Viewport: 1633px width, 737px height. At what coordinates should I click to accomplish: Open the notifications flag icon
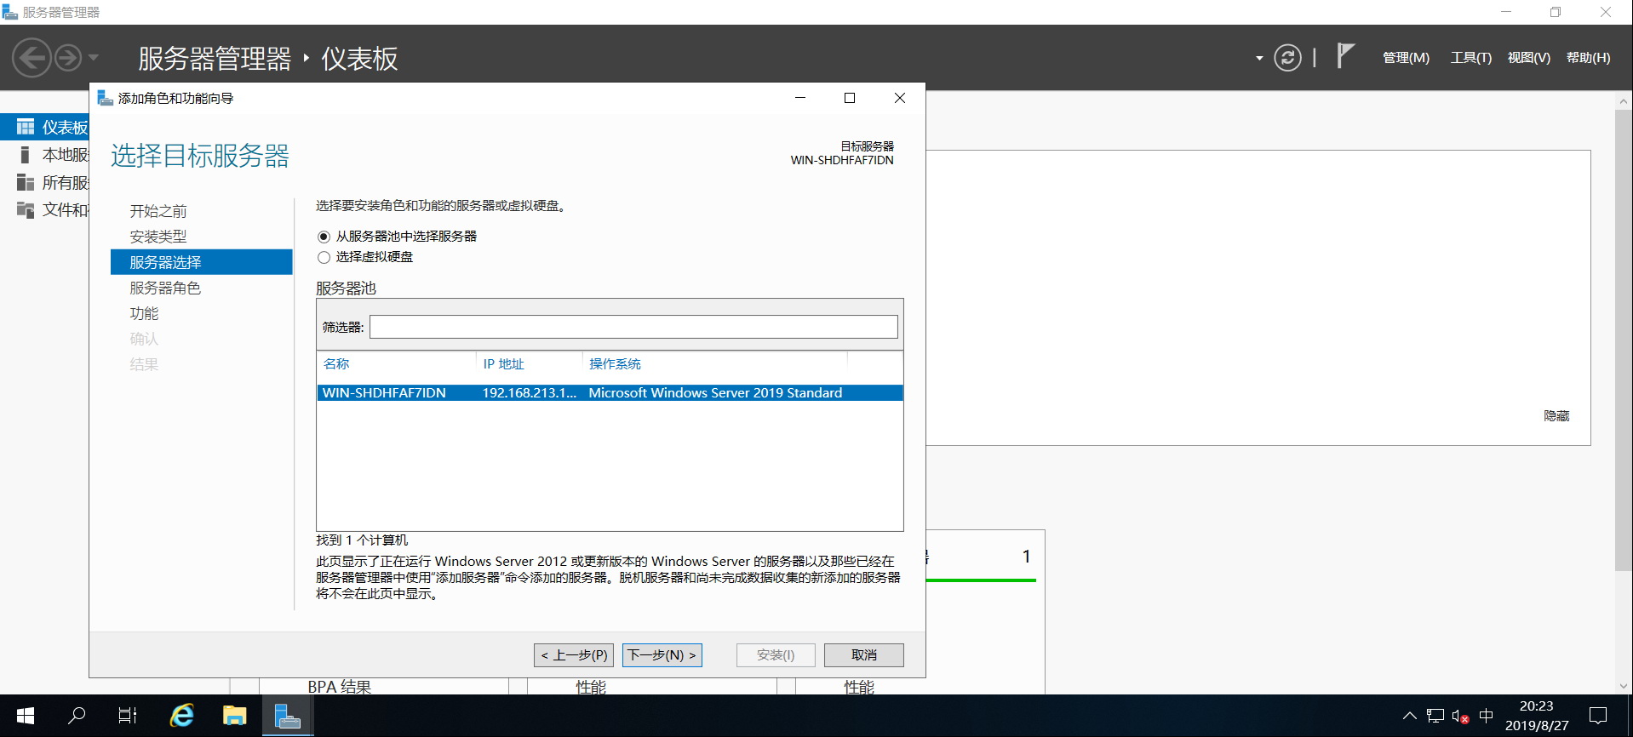tap(1345, 56)
